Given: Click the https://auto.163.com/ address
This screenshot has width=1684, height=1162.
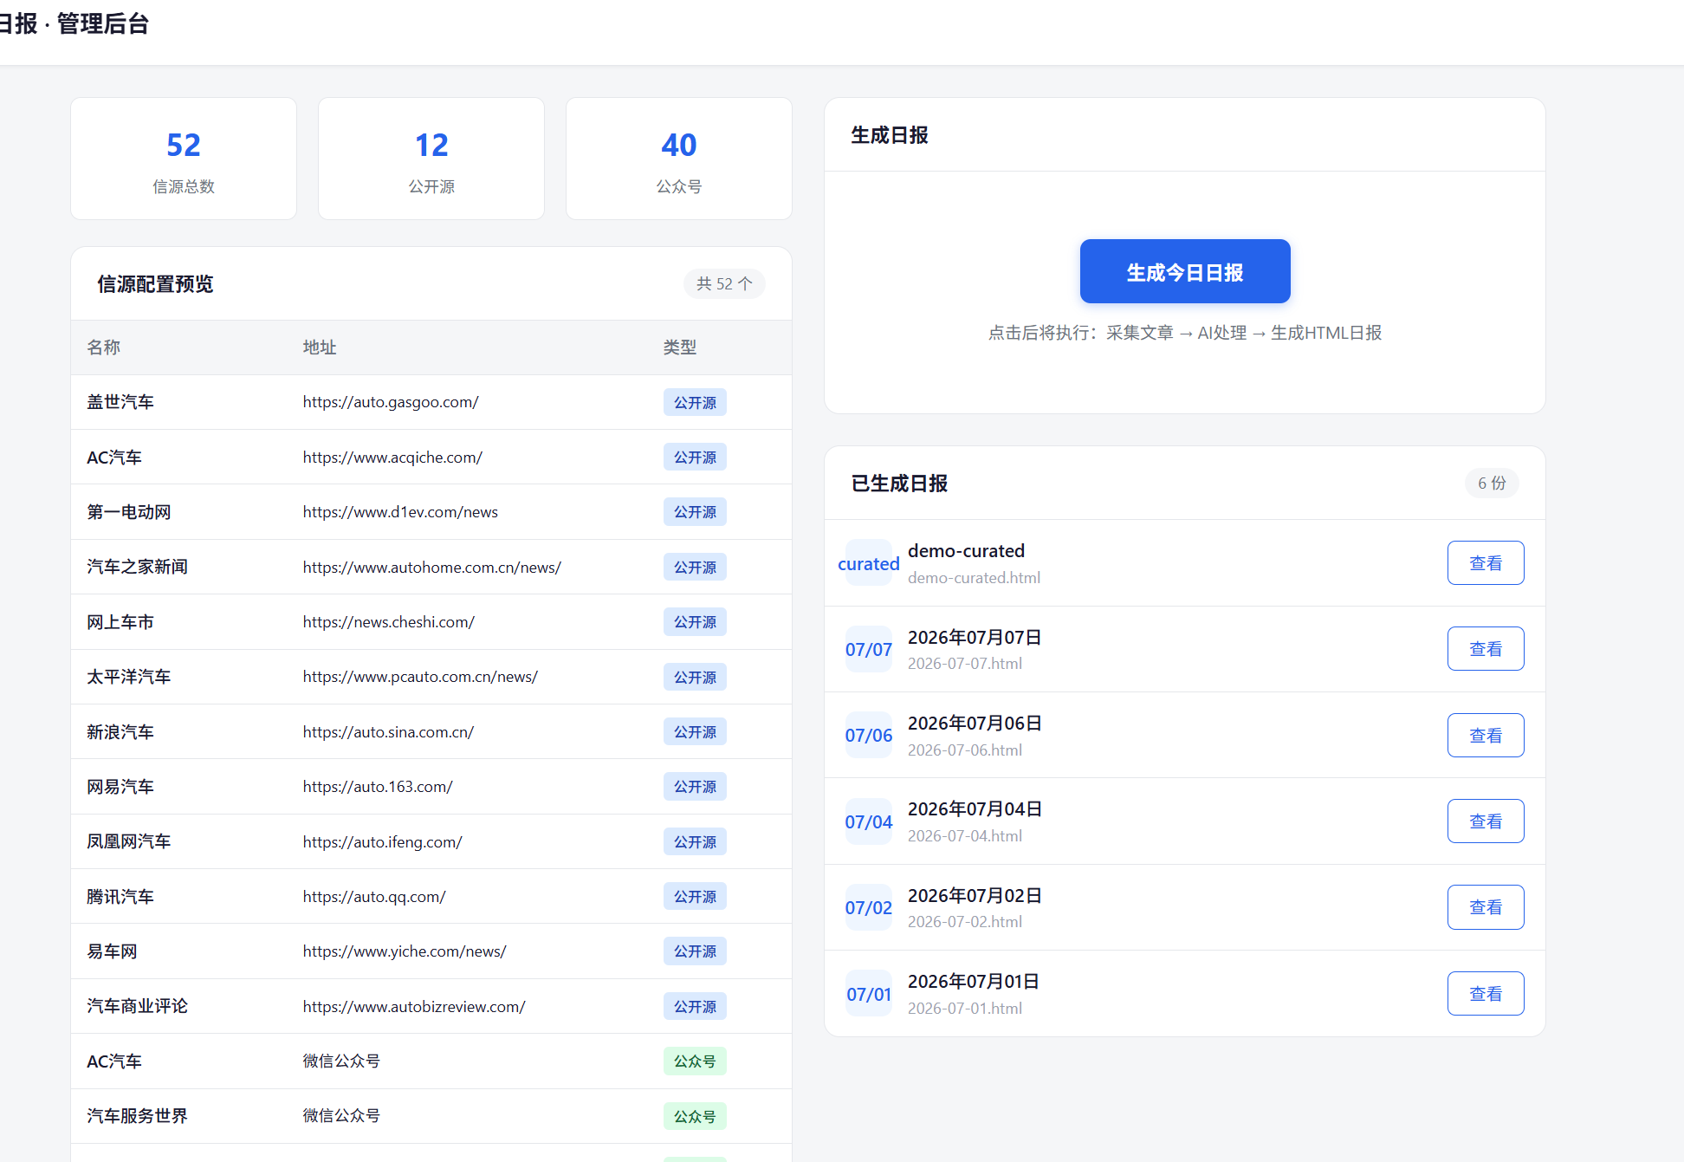Looking at the screenshot, I should tap(378, 787).
